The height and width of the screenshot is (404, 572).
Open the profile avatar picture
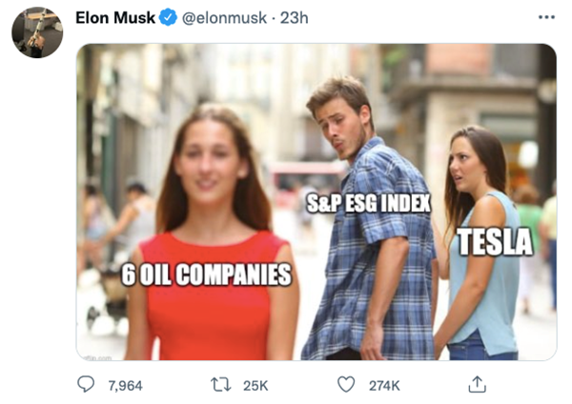click(x=37, y=31)
